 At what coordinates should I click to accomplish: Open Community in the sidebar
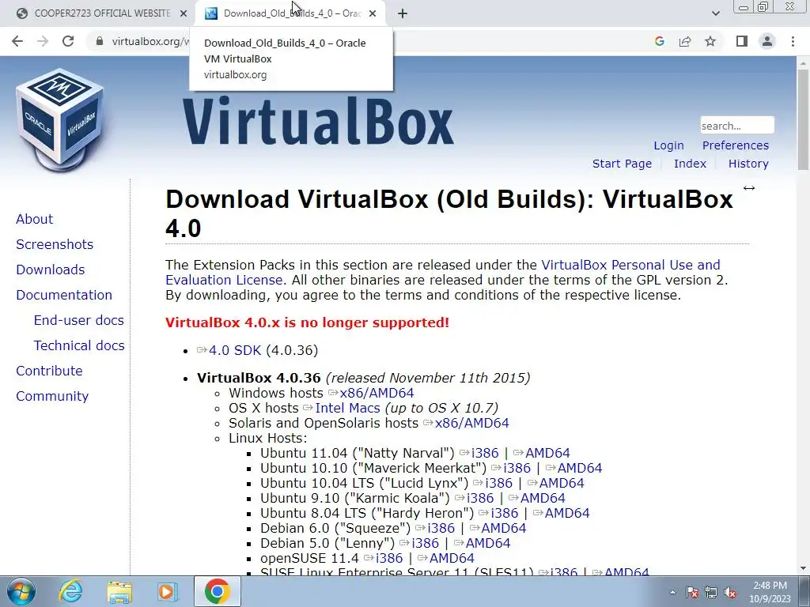(x=52, y=396)
